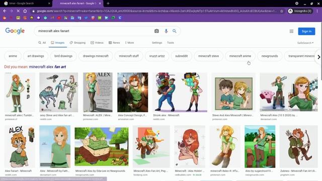Open the browser home page icon

click(x=25, y=11)
